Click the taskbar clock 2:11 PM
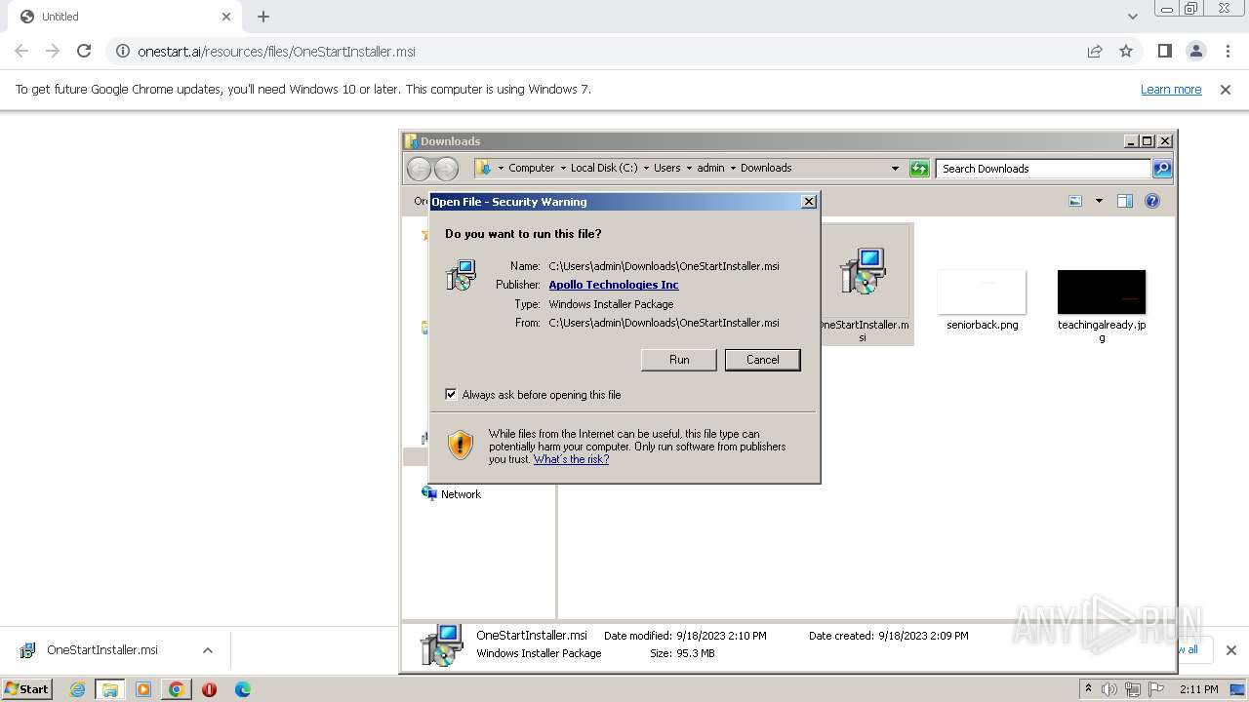This screenshot has width=1249, height=702. pos(1199,689)
